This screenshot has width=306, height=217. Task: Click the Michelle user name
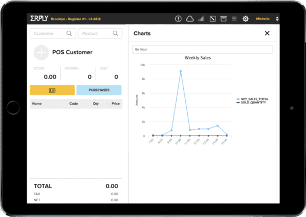tap(263, 19)
